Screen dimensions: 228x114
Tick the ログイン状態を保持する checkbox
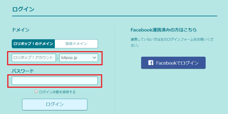pos(36,92)
